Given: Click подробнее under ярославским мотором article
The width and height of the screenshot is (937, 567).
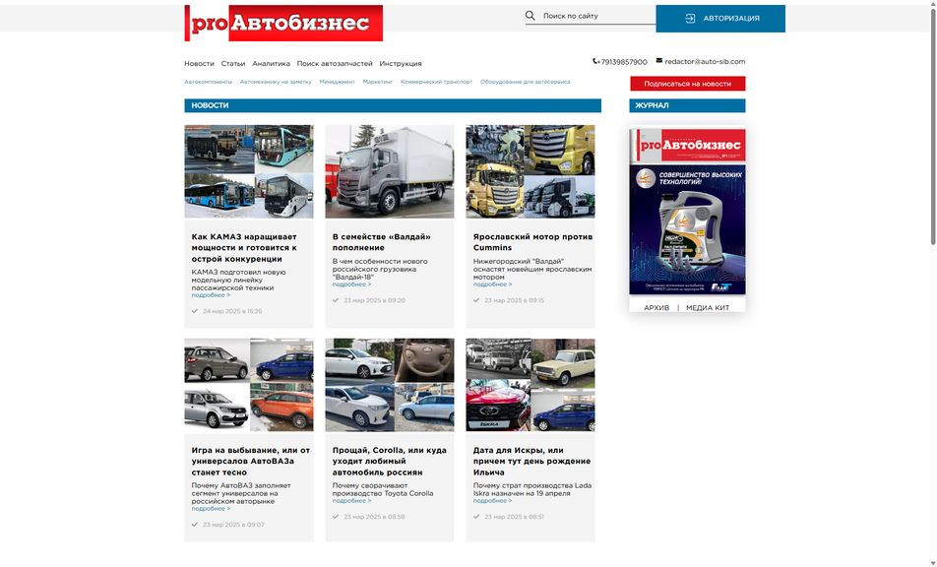Looking at the screenshot, I should [492, 284].
